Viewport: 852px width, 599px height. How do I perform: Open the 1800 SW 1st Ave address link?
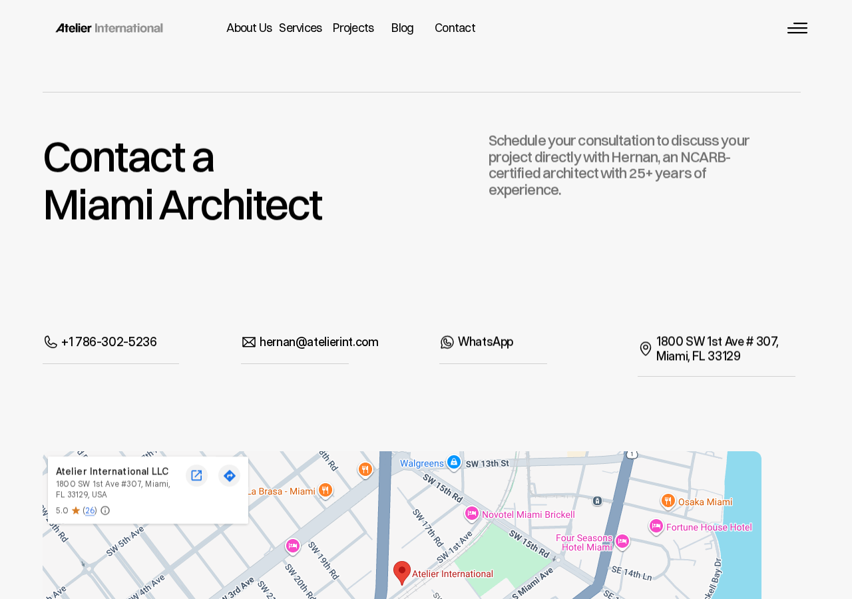718,349
